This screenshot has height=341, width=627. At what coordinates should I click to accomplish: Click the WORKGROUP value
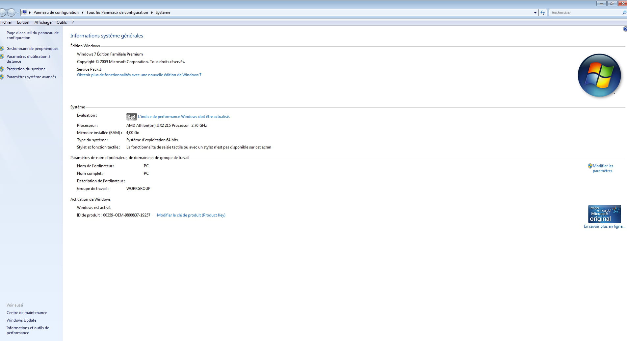138,189
